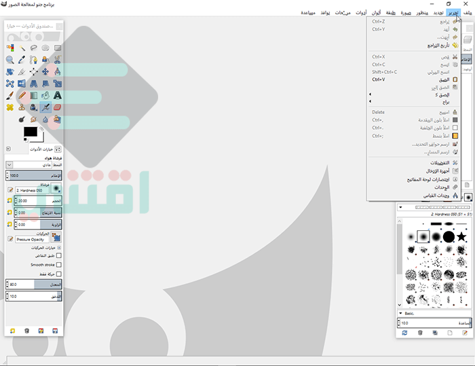
Task: Select the Text tool letter A
Action: [x=58, y=96]
